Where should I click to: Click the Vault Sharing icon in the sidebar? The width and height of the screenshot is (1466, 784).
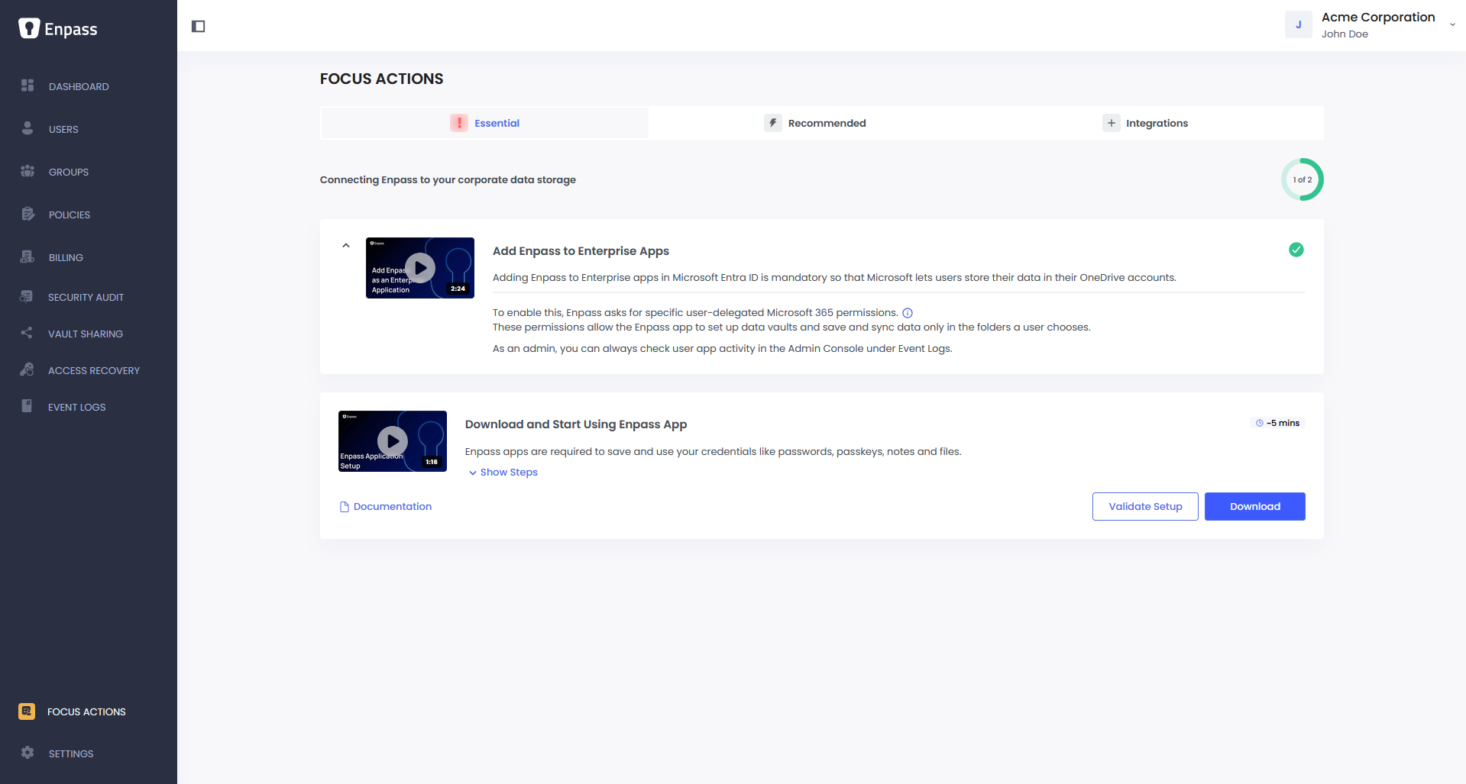click(27, 333)
